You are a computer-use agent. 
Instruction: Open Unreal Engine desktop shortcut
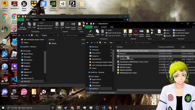pyautogui.click(x=24, y=6)
